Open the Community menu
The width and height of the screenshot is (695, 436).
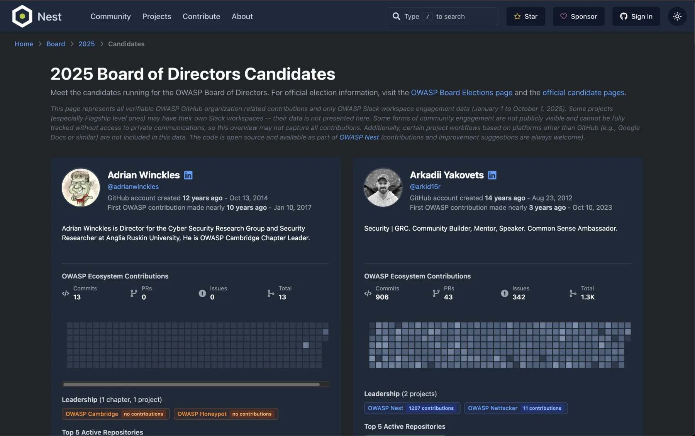tap(110, 16)
